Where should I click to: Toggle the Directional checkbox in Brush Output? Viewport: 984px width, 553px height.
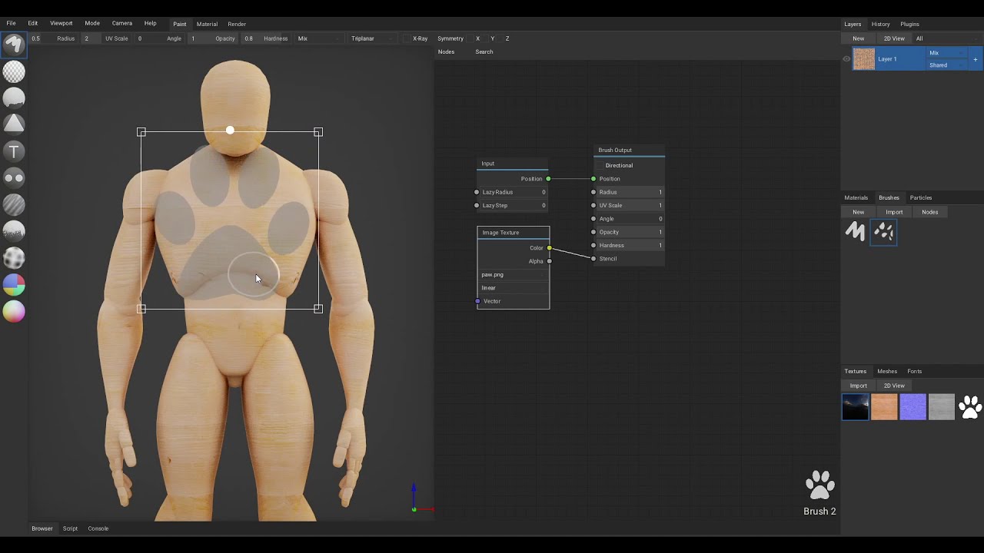(x=600, y=165)
